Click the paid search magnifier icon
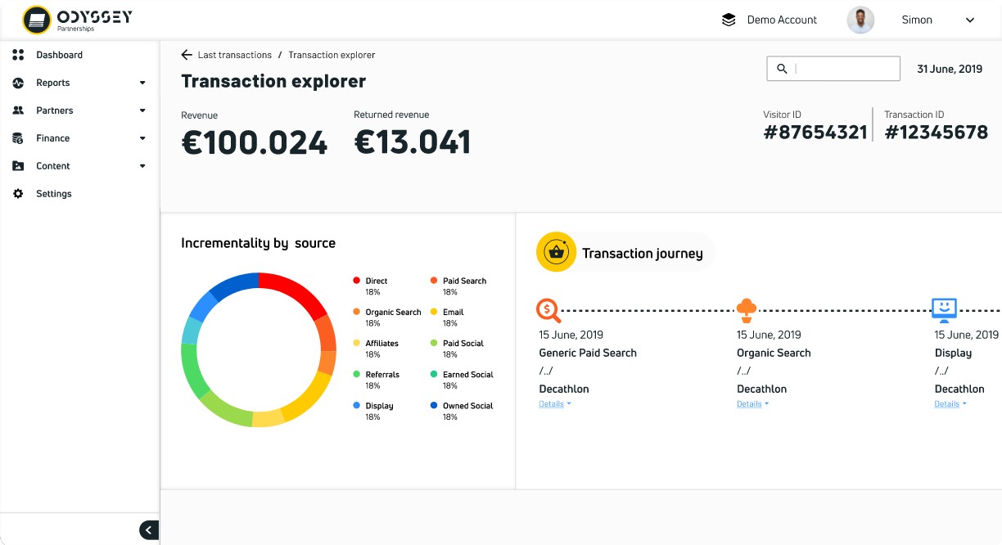Image resolution: width=1002 pixels, height=545 pixels. [548, 310]
